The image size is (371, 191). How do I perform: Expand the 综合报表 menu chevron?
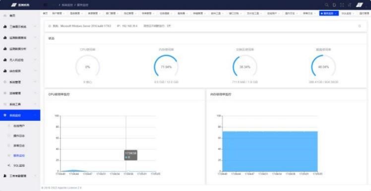(x=35, y=71)
